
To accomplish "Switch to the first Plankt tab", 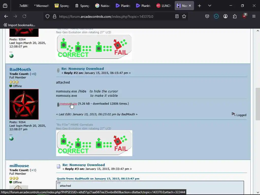I will (x=123, y=6).
